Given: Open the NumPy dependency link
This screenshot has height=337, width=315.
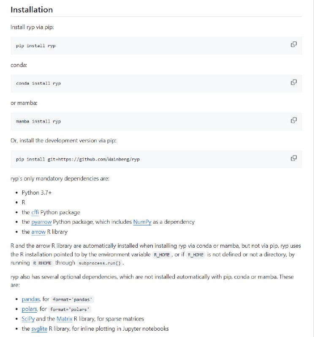Looking at the screenshot, I should point(143,222).
